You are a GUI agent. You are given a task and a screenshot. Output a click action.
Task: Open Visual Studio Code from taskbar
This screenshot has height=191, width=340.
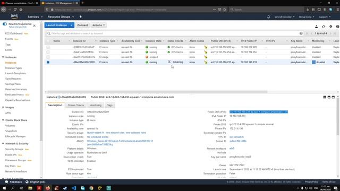pos(74,188)
